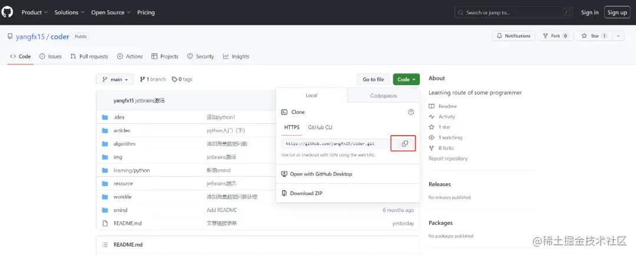
Task: Toggle the green Code dropdown button
Action: pos(406,79)
